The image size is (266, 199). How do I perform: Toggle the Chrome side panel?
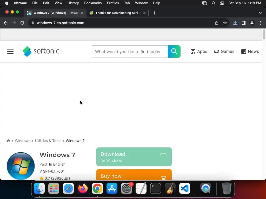click(x=244, y=23)
